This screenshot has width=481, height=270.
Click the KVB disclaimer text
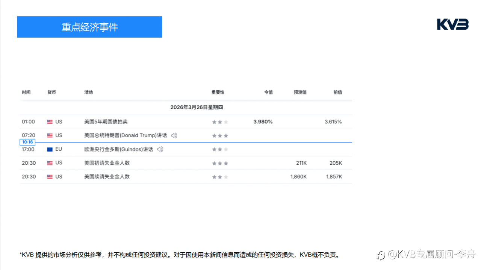[x=180, y=255]
